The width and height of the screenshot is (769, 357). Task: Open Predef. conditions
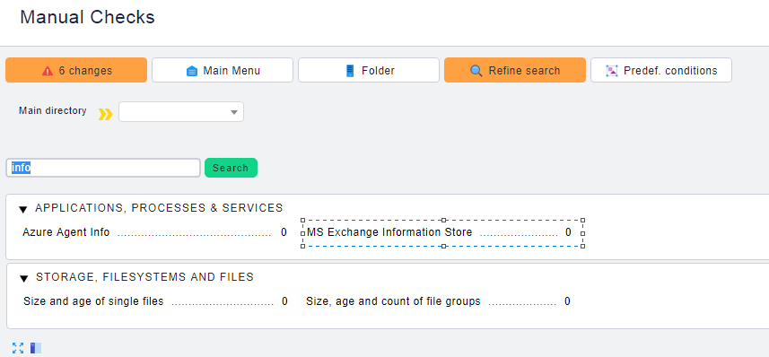pos(661,70)
